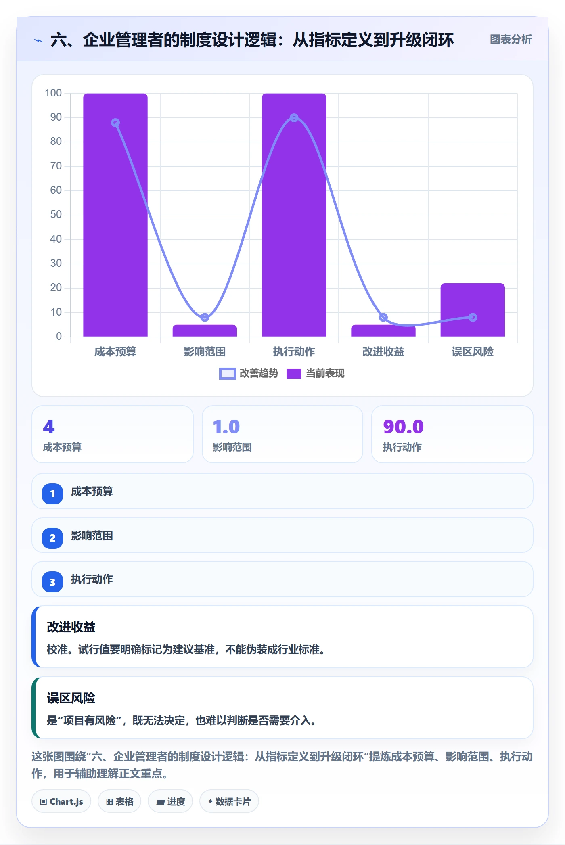
Task: Click the trend line point over 误区风险
Action: click(473, 318)
